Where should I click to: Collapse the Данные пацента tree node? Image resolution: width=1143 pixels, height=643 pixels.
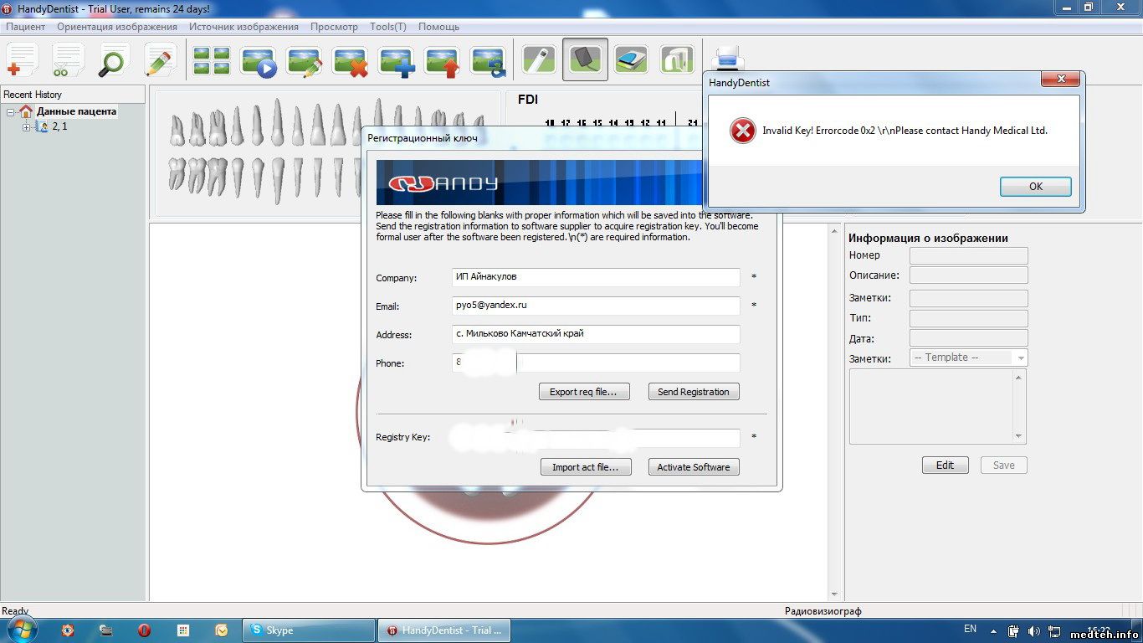(x=11, y=112)
